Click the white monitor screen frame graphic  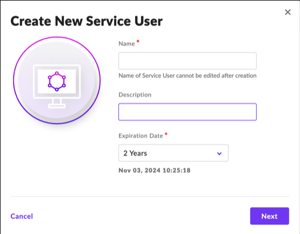(x=57, y=82)
